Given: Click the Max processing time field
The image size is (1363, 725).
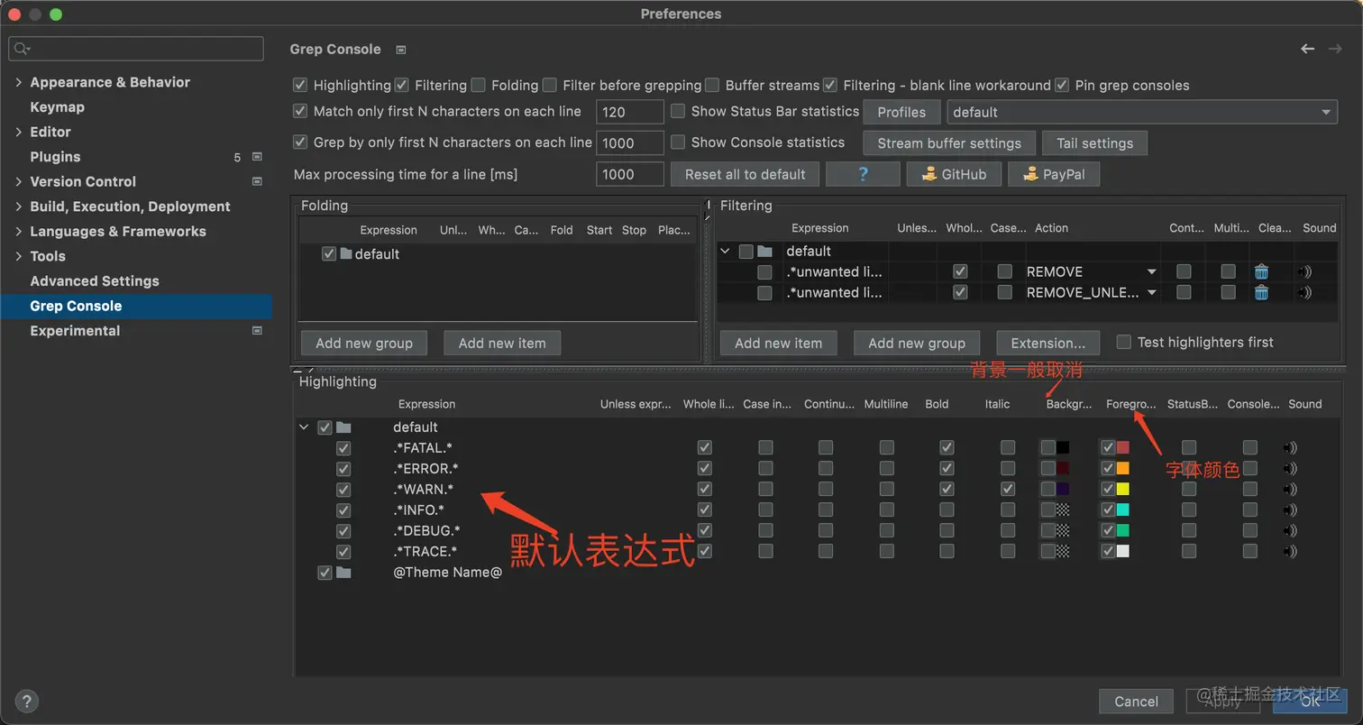Looking at the screenshot, I should pyautogui.click(x=630, y=174).
